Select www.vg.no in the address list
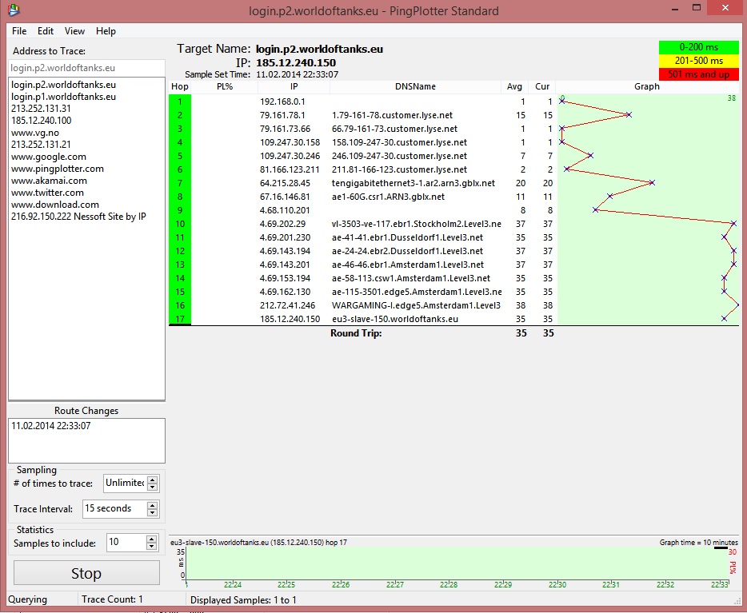This screenshot has height=613, width=747. [35, 133]
